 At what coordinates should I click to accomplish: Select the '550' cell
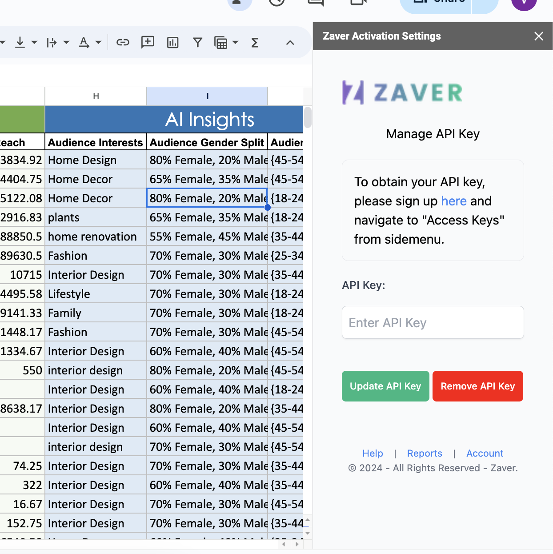tap(22, 370)
